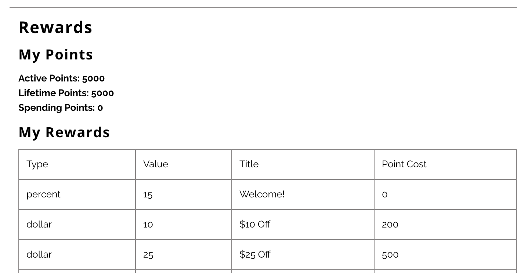This screenshot has height=273, width=517.
Task: Select the percent type cell
Action: pos(43,194)
